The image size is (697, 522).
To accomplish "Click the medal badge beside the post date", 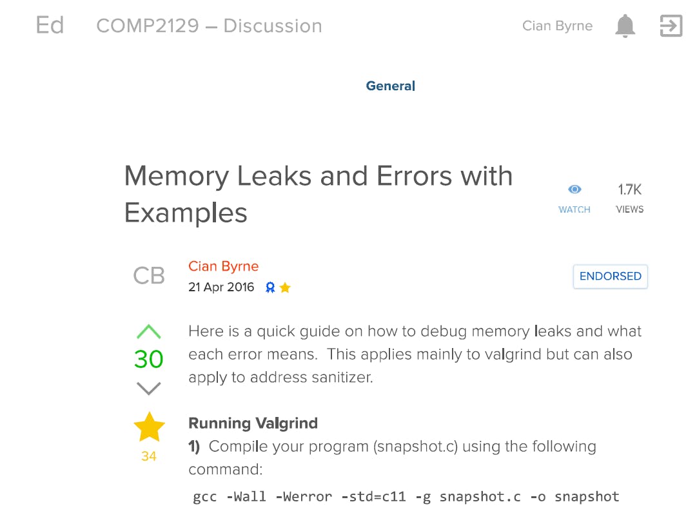I will coord(271,287).
